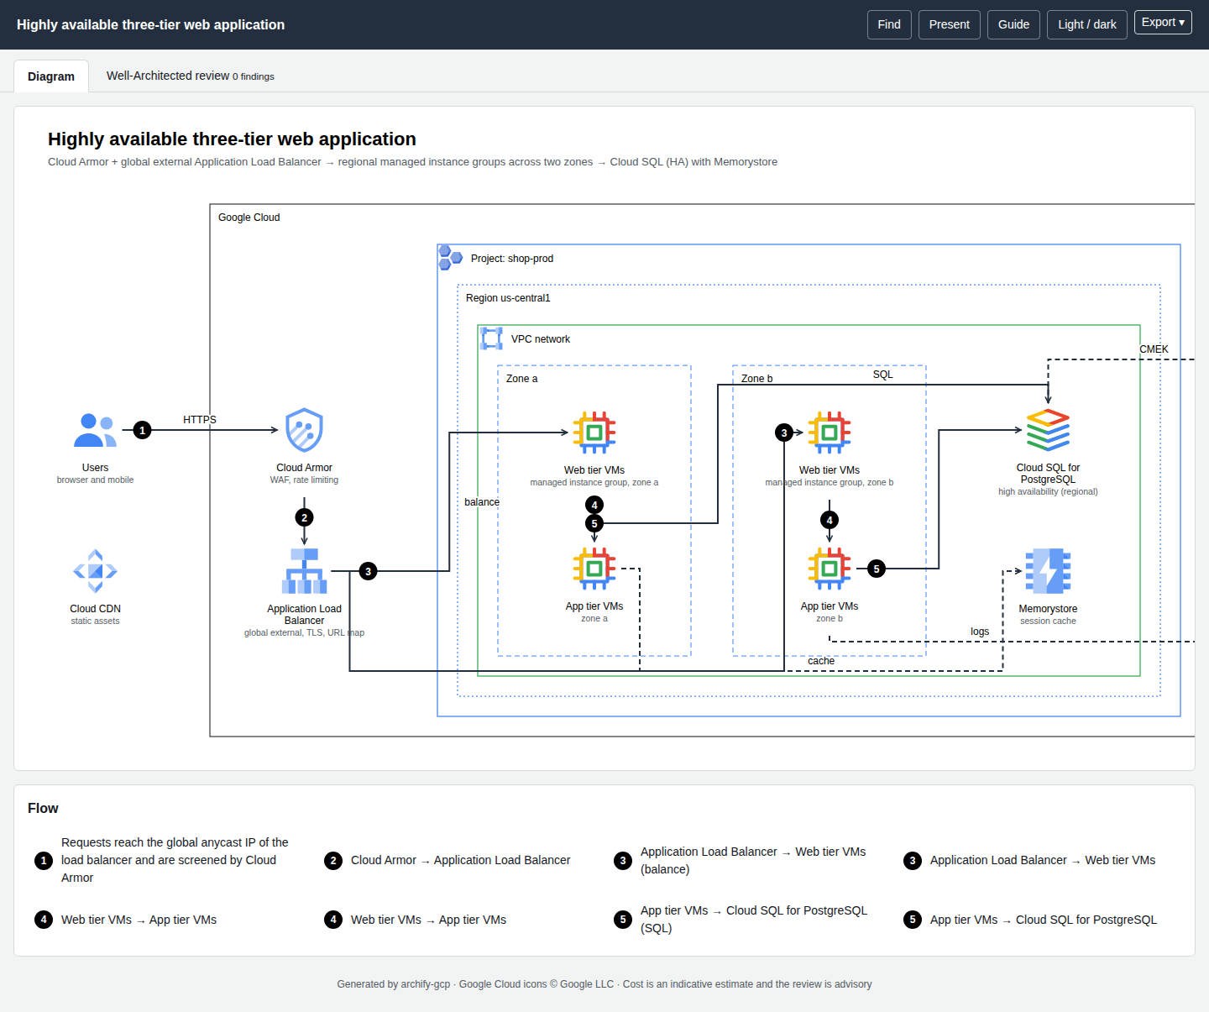This screenshot has width=1209, height=1012.
Task: Click the 'logs' edge label
Action: 980,632
